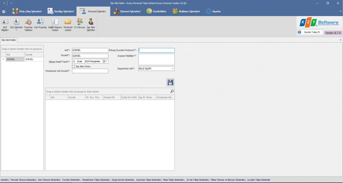Save the request with the floppy disk icon
The image size is (343, 183).
[x=170, y=82]
